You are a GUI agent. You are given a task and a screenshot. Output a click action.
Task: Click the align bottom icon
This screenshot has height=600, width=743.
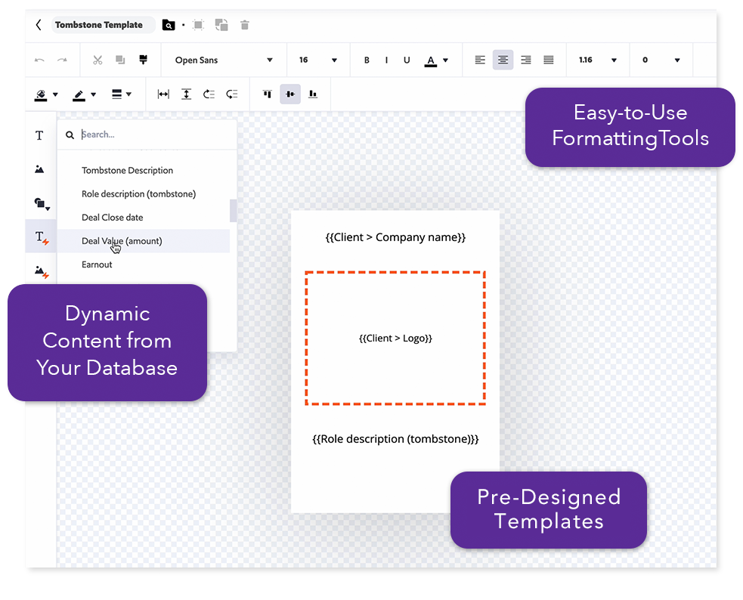(x=313, y=94)
